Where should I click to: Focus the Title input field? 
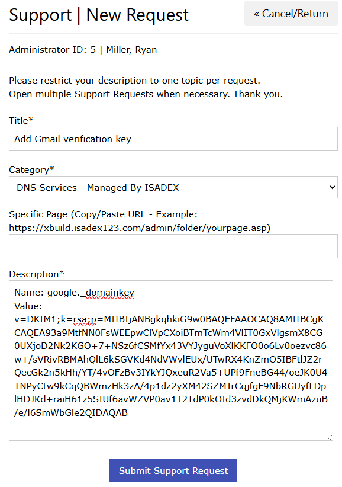173,139
